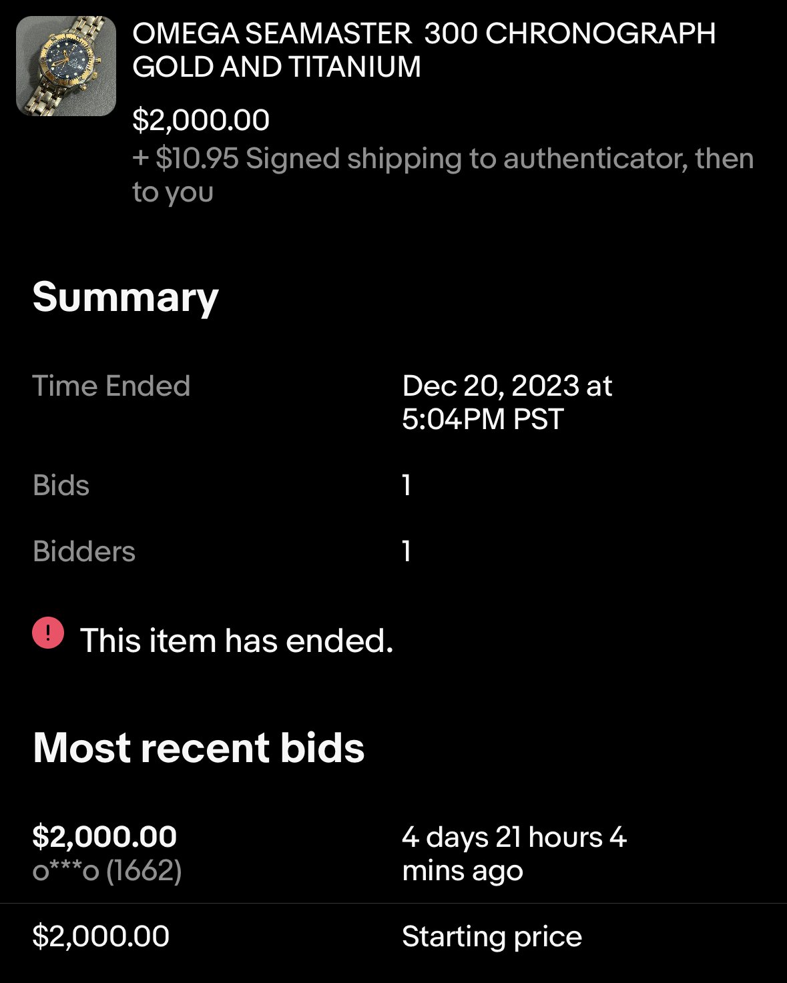
Task: Click the "This item has ended." message
Action: (x=237, y=641)
